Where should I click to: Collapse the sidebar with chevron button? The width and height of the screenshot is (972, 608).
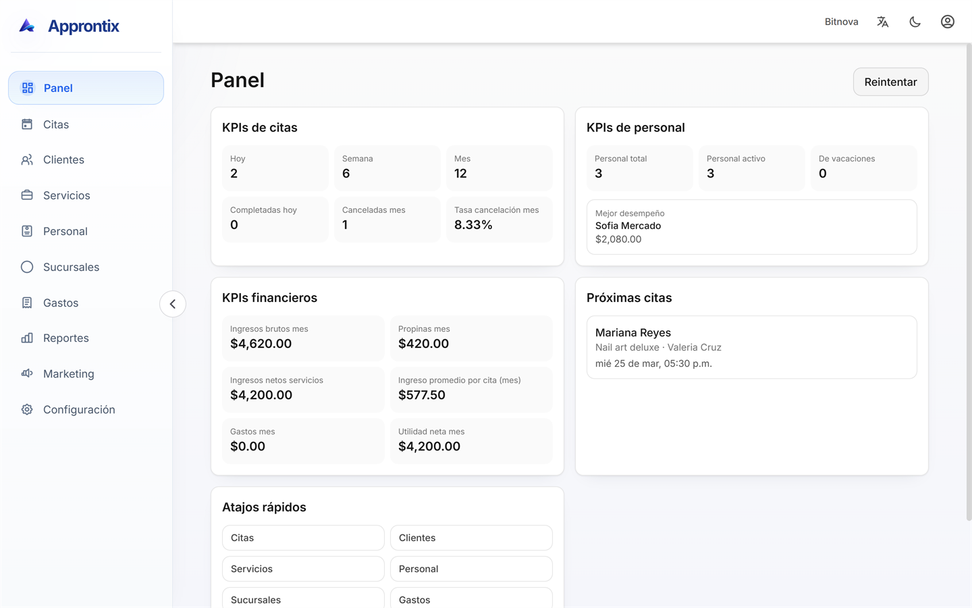pyautogui.click(x=173, y=304)
